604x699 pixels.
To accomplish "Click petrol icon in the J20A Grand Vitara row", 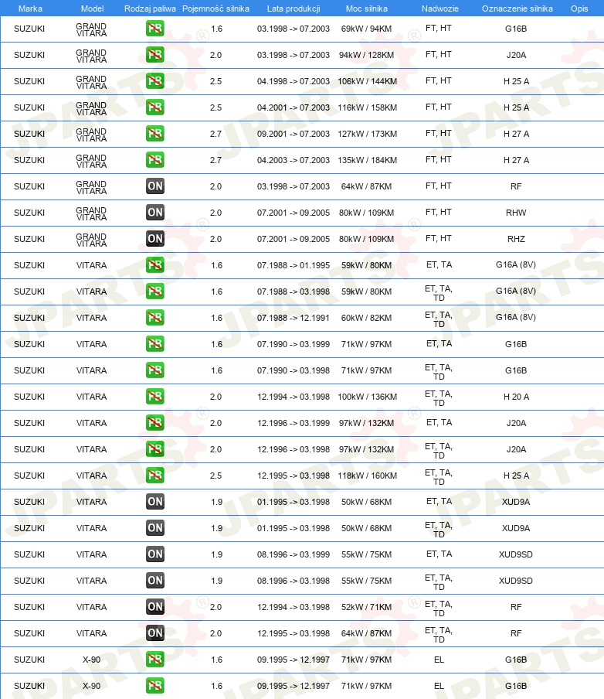I will click(x=155, y=55).
